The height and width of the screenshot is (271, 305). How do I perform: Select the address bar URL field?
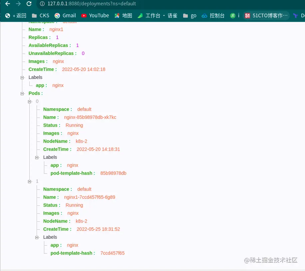(x=171, y=4)
